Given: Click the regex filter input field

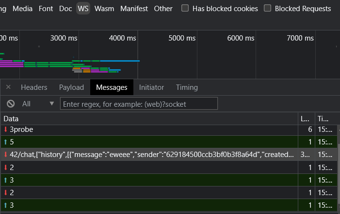Looking at the screenshot, I should (x=139, y=104).
